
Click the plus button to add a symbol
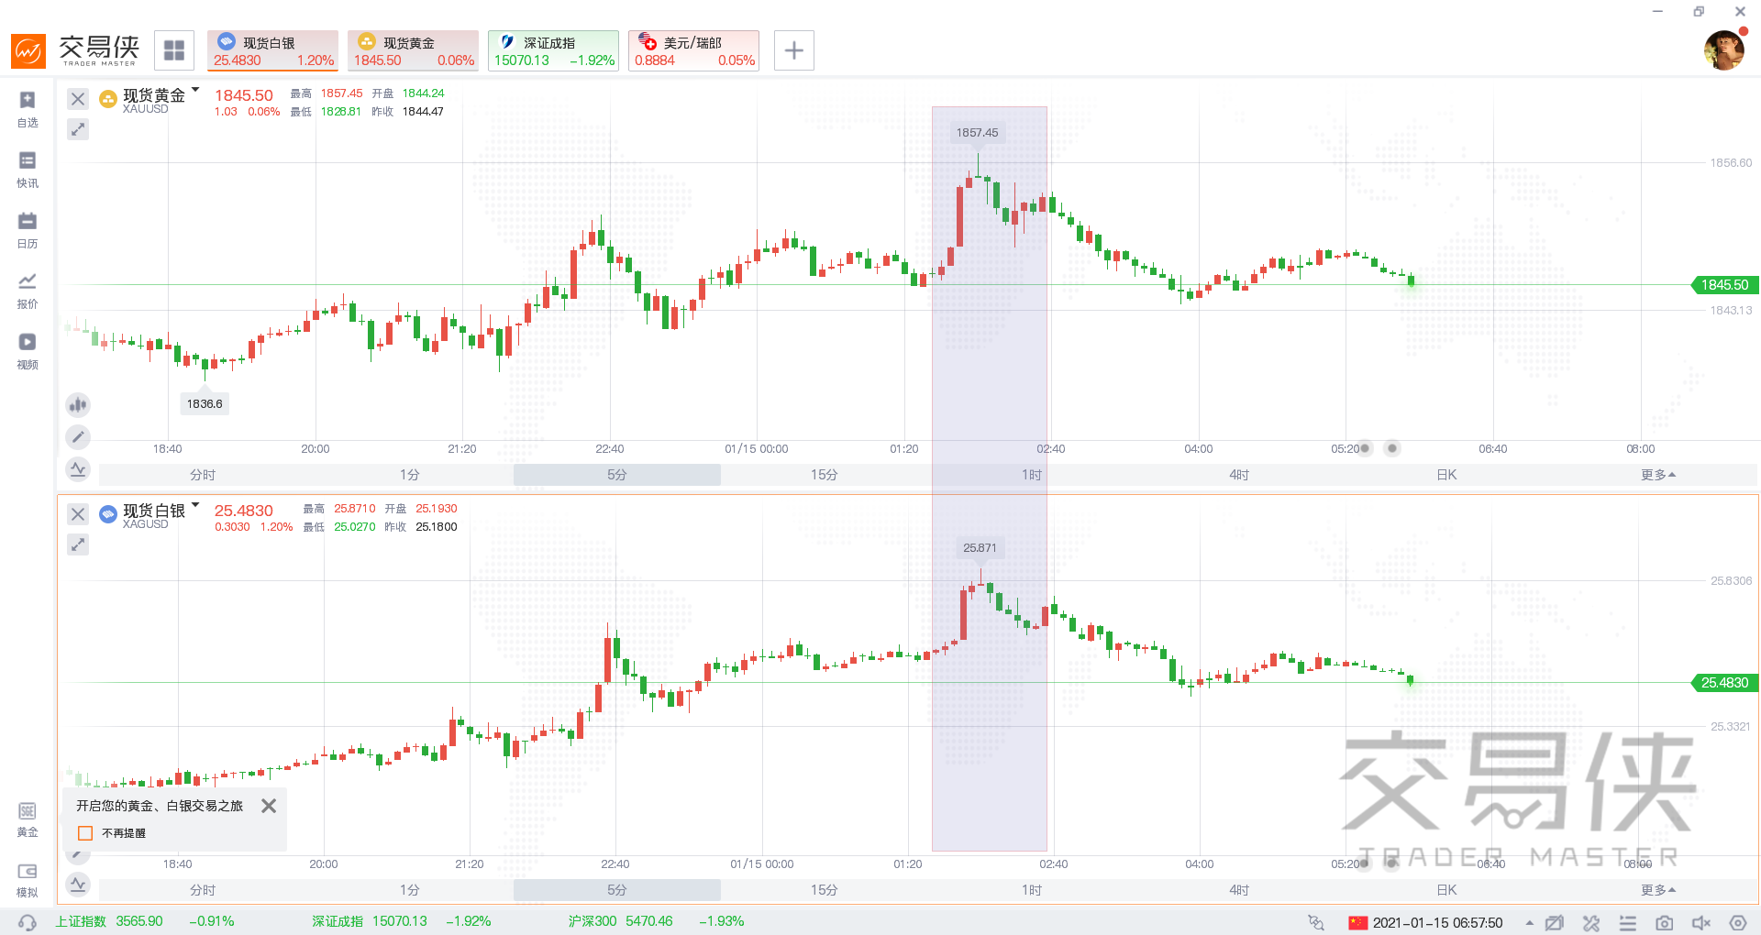tap(794, 50)
